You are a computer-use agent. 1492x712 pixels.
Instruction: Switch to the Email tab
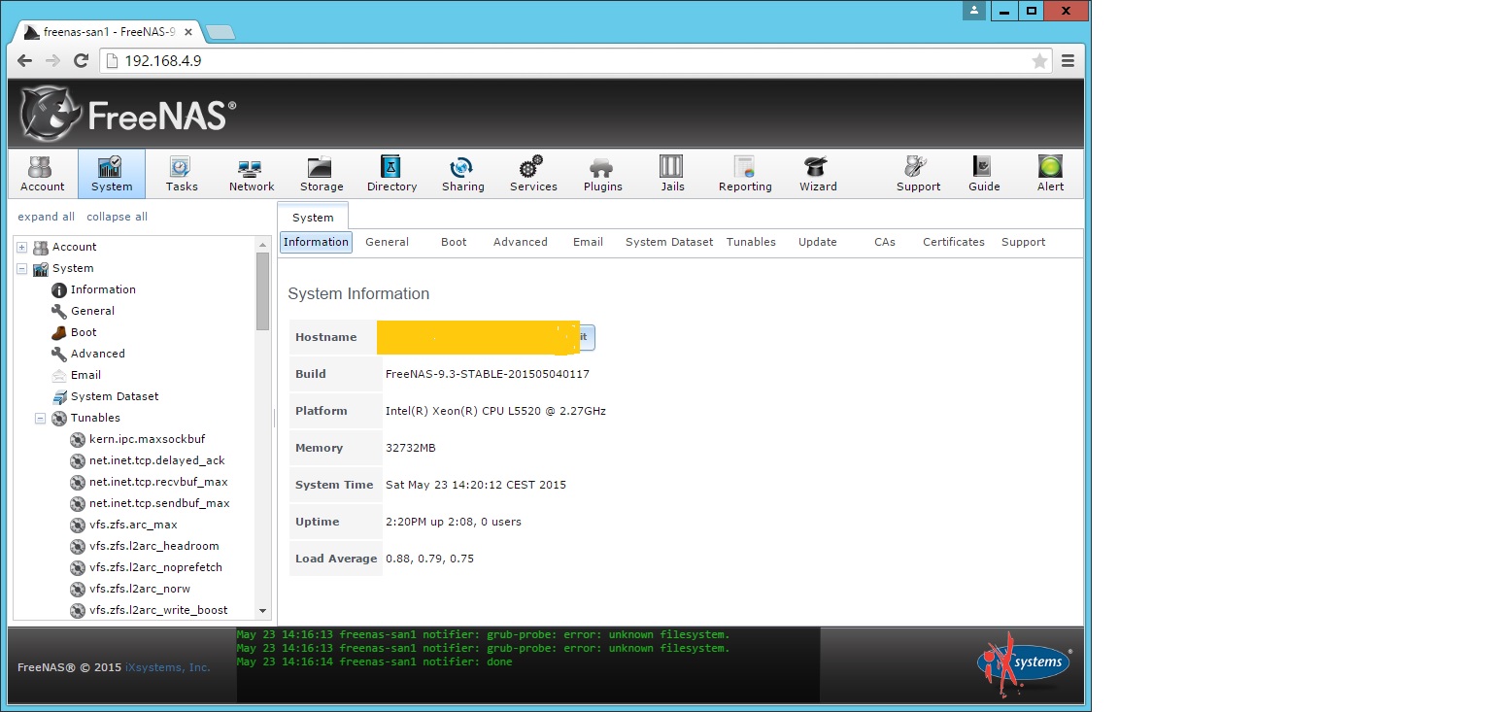(x=588, y=242)
